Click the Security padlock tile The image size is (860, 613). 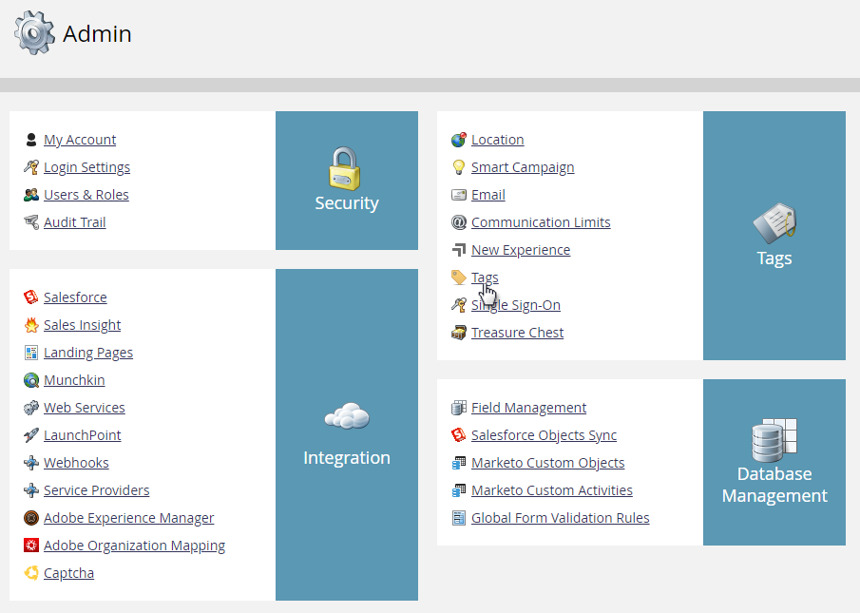pyautogui.click(x=347, y=181)
